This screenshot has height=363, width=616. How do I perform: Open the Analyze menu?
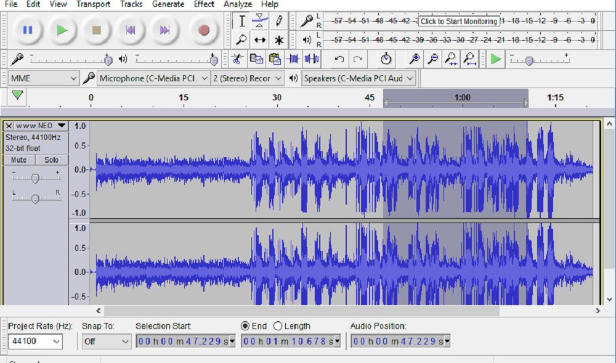tap(238, 4)
